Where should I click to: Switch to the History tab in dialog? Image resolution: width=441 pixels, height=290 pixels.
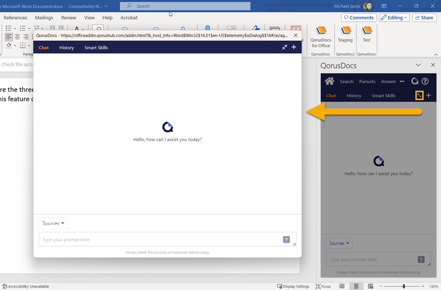click(x=66, y=48)
